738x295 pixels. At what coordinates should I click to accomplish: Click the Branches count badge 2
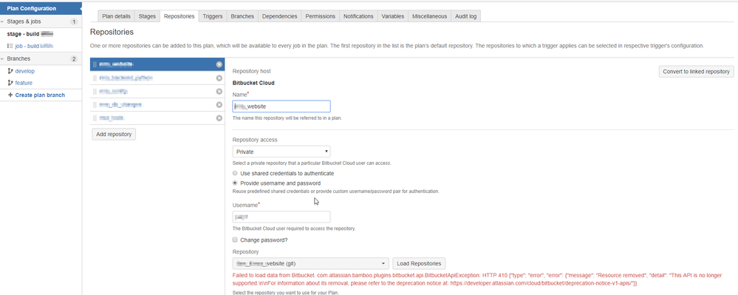click(74, 59)
